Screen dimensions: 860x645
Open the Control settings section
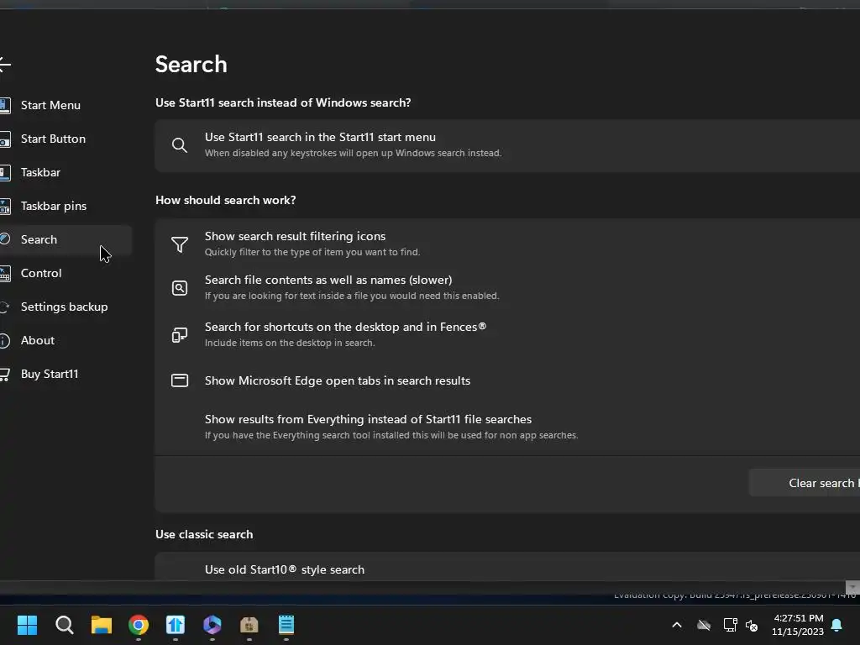click(x=41, y=273)
